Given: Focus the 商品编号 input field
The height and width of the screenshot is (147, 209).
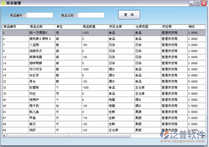Looking at the screenshot, I should point(40,15).
